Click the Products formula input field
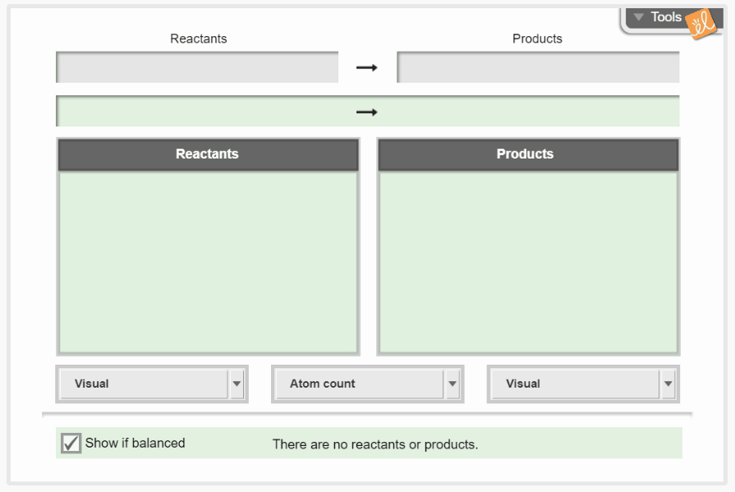 coord(538,67)
